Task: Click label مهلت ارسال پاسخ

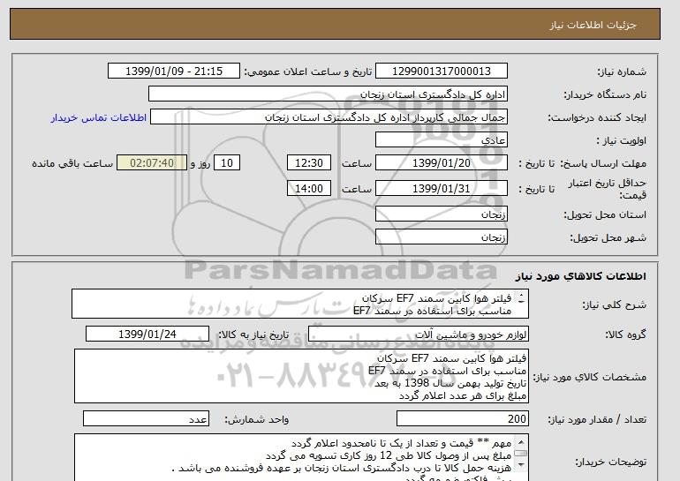Action: click(x=603, y=163)
